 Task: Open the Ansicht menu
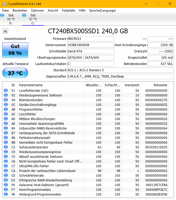click(53, 10)
